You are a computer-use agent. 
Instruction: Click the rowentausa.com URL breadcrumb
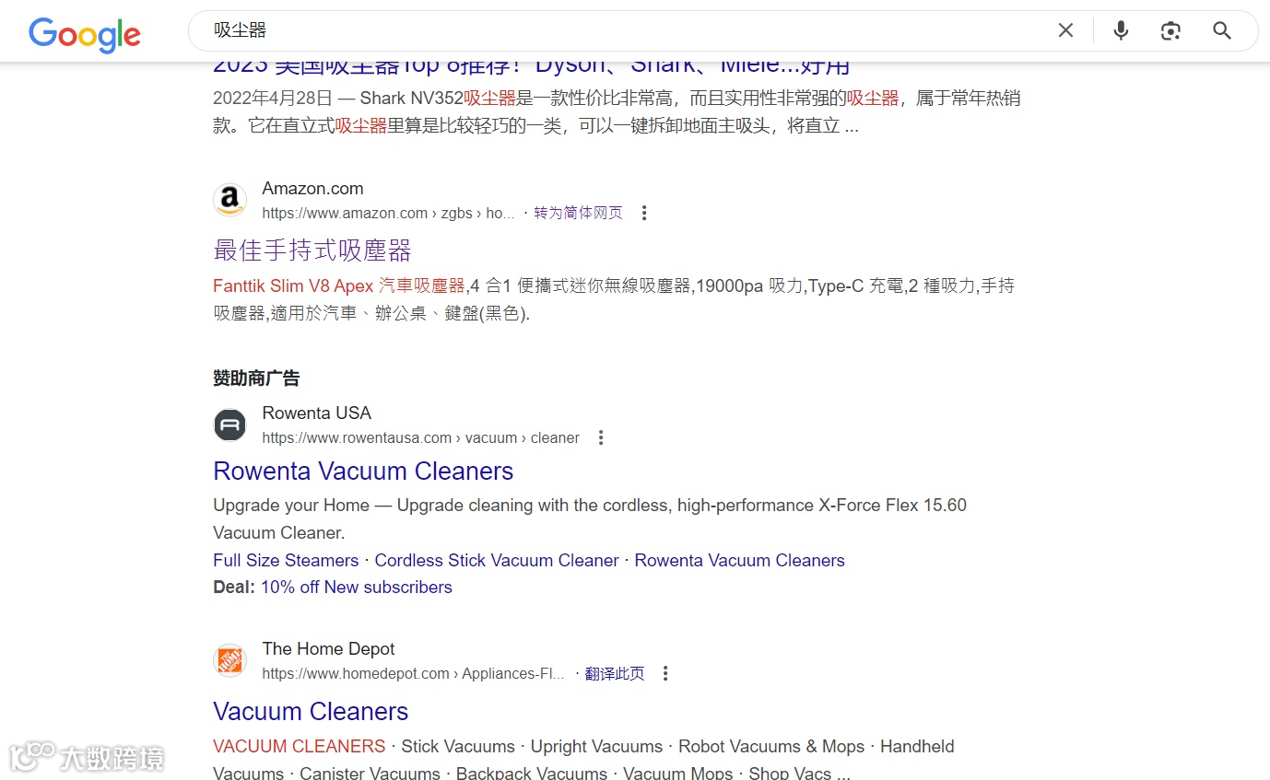click(420, 437)
